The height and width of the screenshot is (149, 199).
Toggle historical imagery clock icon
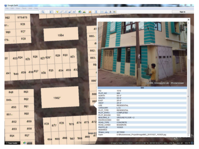point(80,12)
